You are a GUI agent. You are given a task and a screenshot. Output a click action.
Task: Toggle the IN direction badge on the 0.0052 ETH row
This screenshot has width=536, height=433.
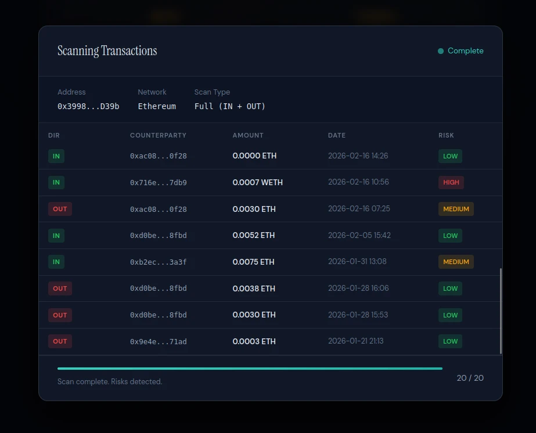click(x=56, y=236)
